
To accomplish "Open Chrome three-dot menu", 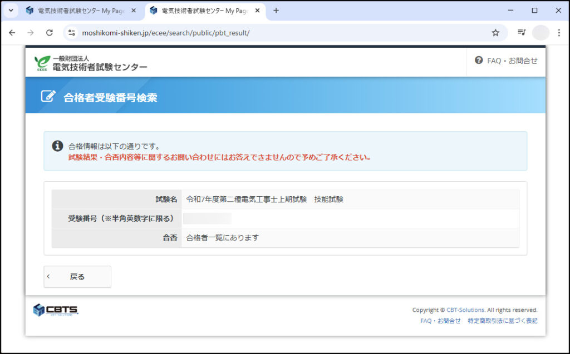I will 559,33.
